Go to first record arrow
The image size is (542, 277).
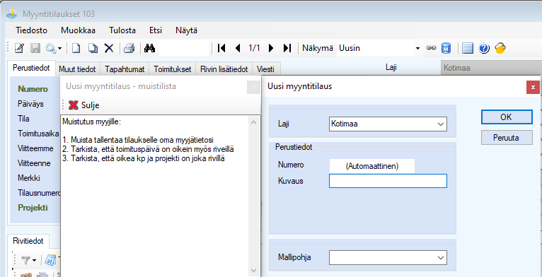point(221,48)
